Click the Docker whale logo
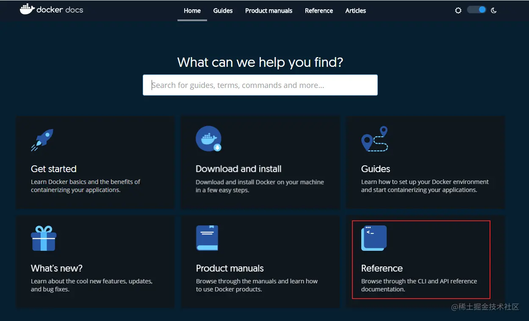Screen dimensions: 529x321 pyautogui.click(x=27, y=9)
